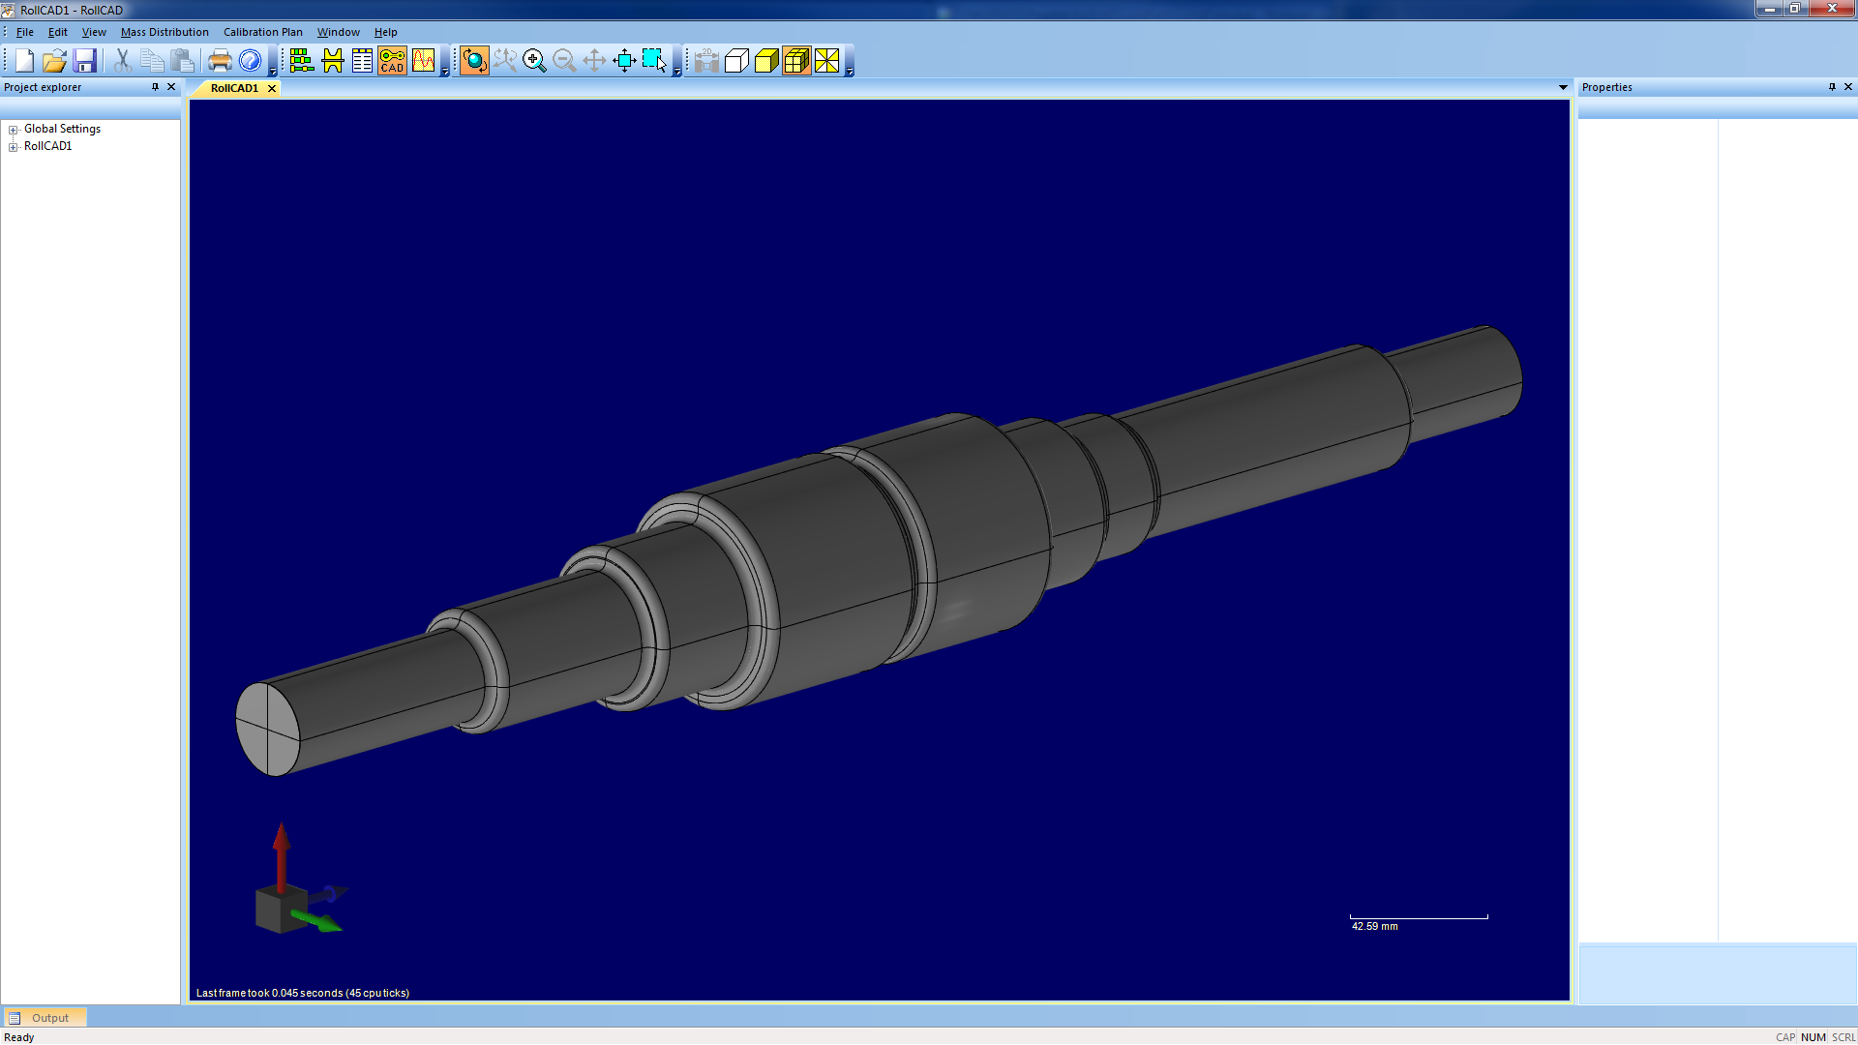Open the table list view icon
Screen dimensions: 1858x1045
pyautogui.click(x=362, y=61)
